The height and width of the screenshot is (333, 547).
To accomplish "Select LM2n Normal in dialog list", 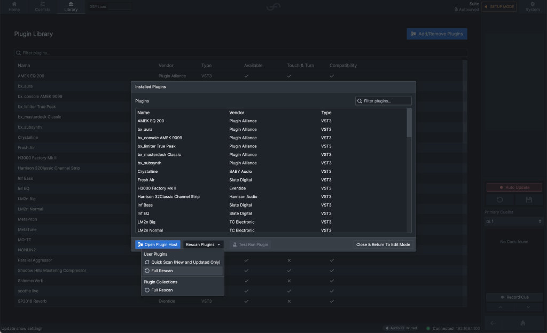I will point(271,230).
